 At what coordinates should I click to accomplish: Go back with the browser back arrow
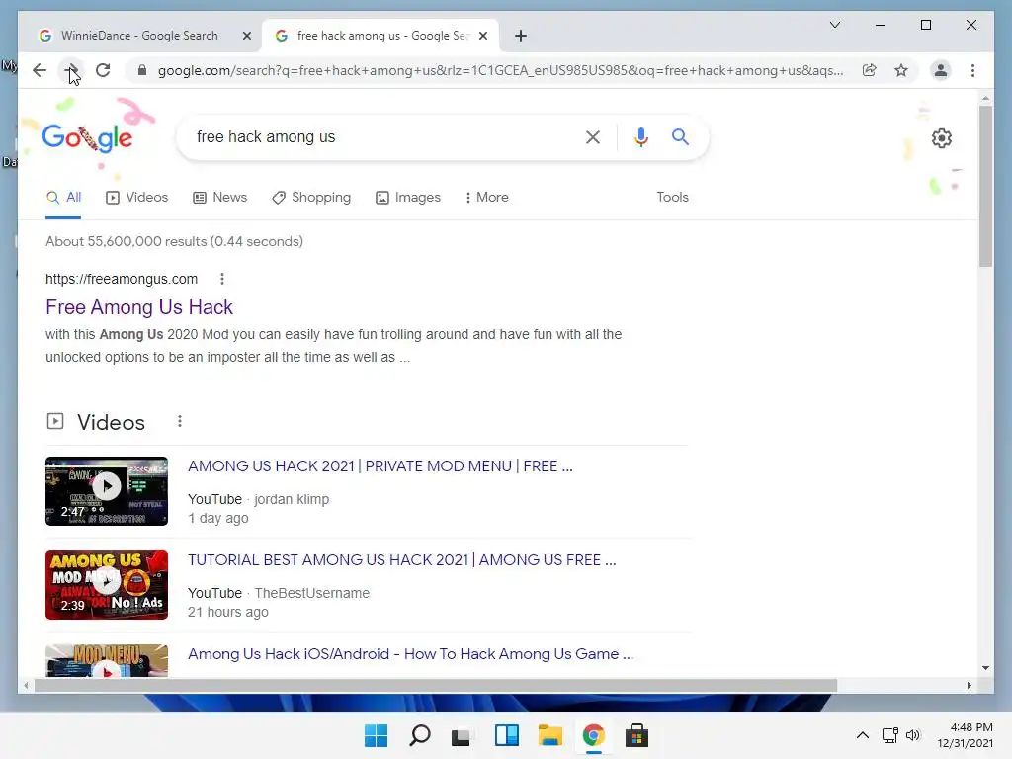click(40, 70)
